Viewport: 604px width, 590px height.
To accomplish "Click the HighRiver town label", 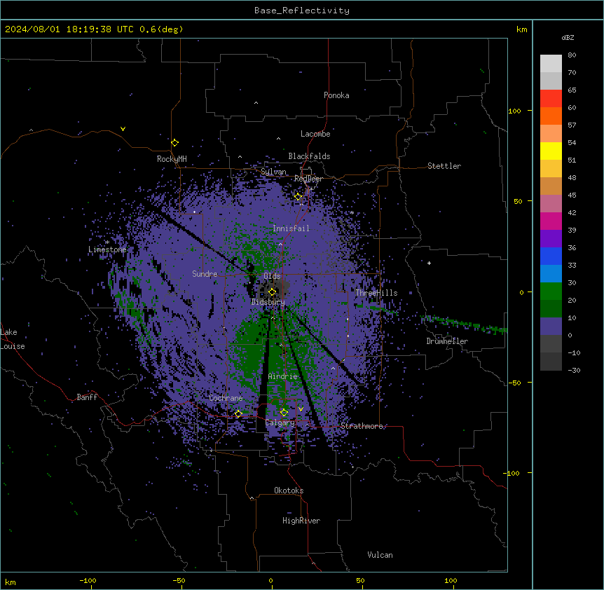I will (x=301, y=521).
